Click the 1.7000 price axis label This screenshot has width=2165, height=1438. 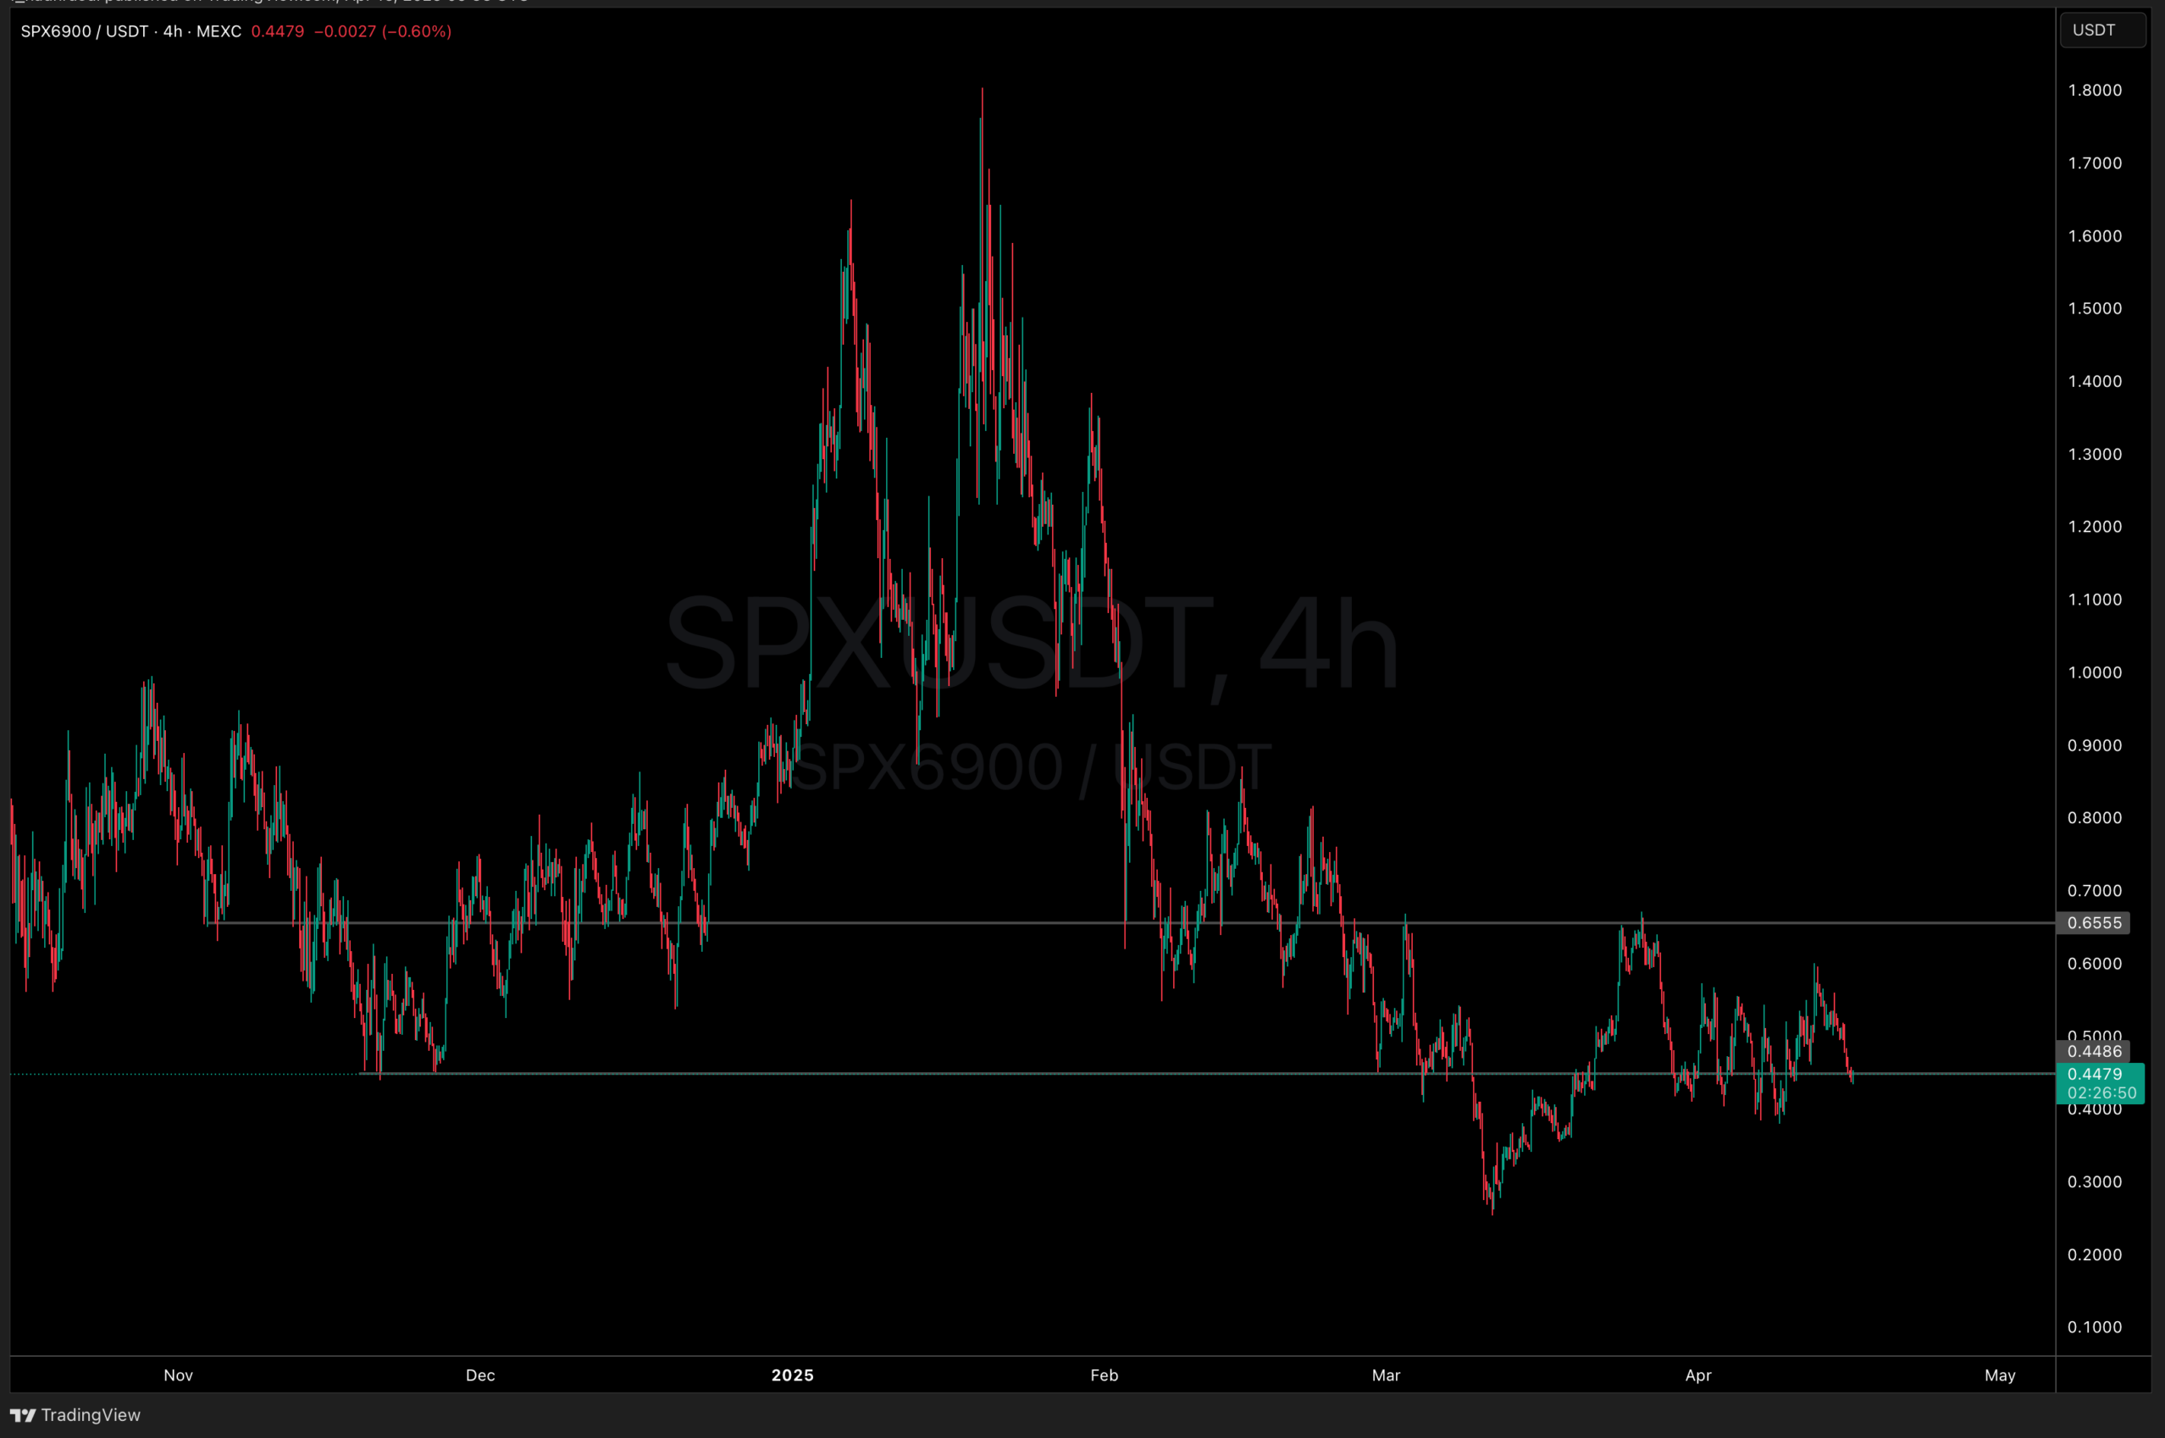2095,163
